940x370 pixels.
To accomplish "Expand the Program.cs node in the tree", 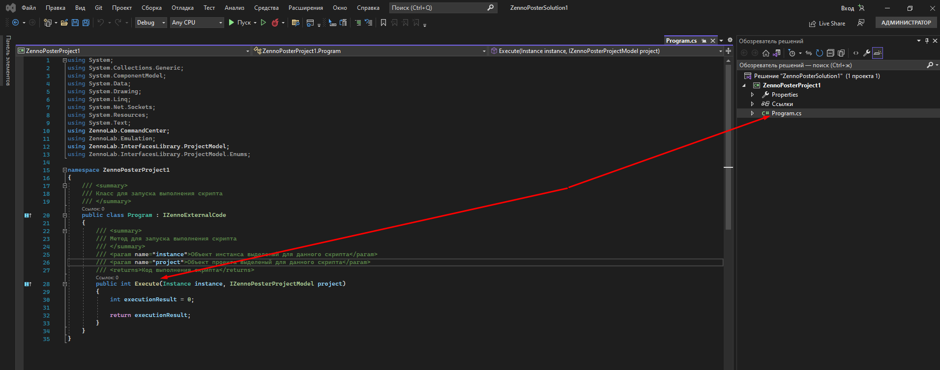I will pos(752,113).
